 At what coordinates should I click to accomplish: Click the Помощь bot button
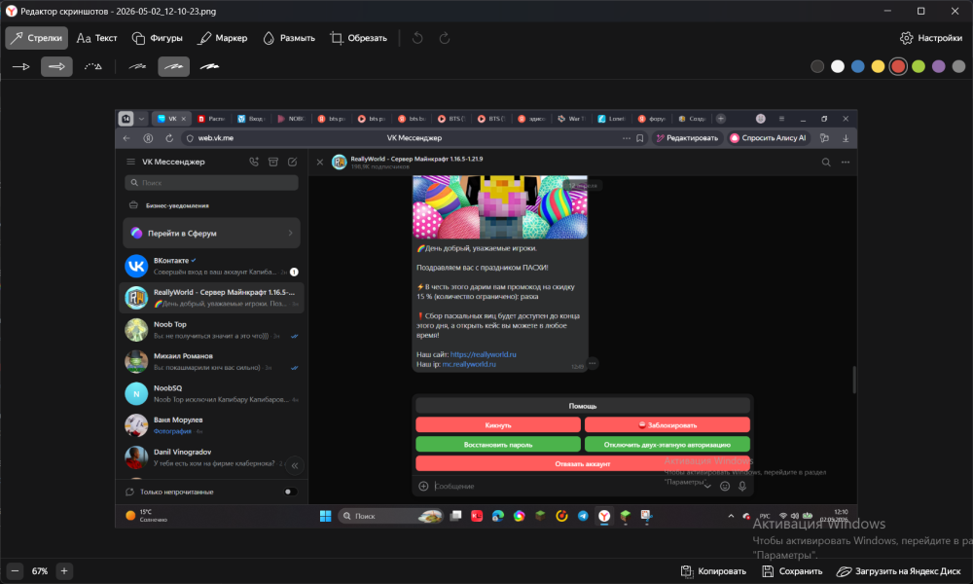pos(583,406)
